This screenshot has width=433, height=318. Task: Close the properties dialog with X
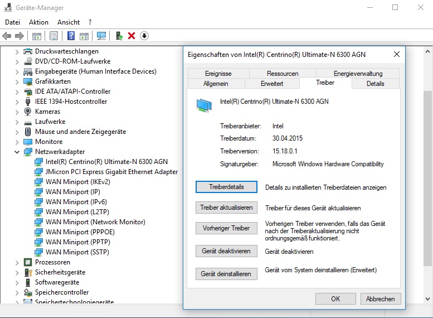point(397,54)
